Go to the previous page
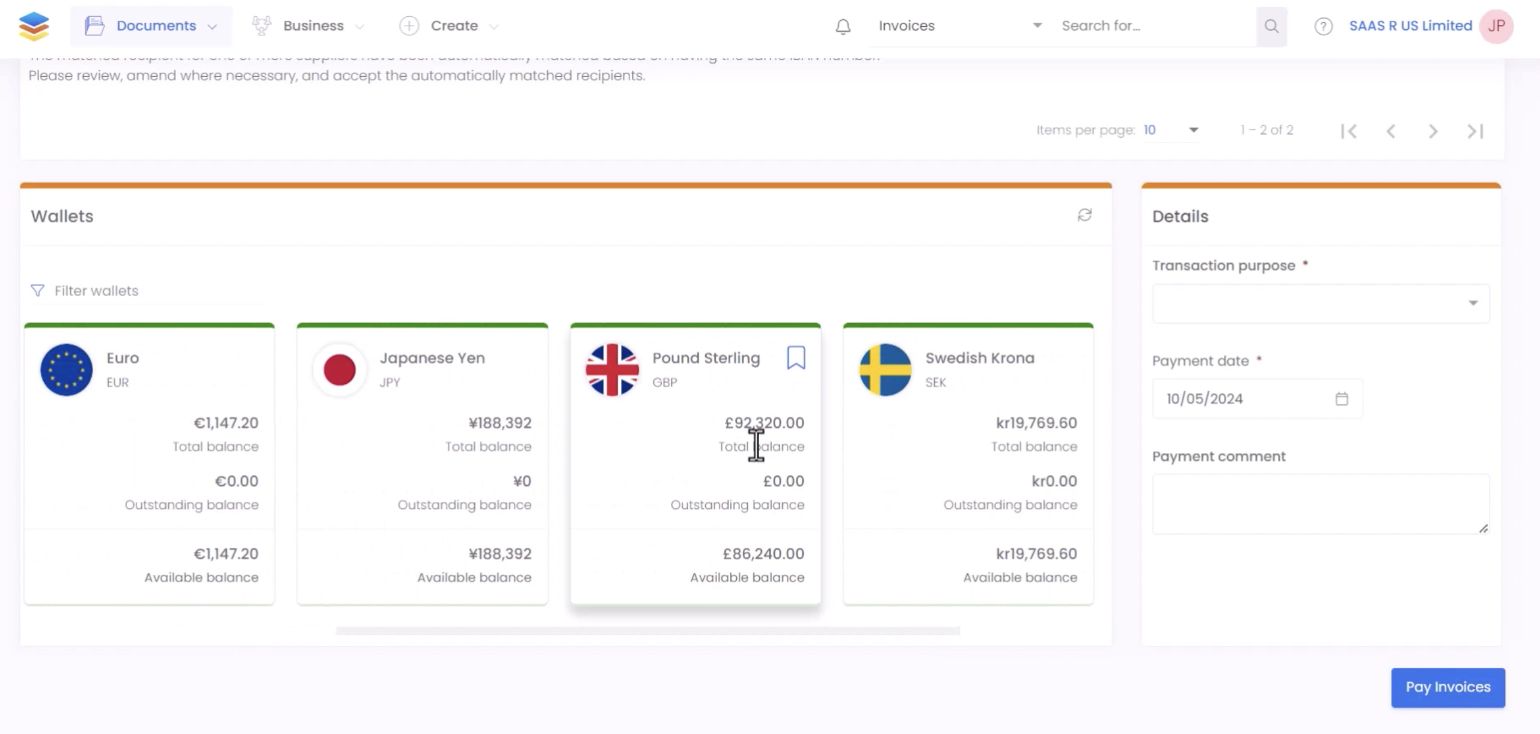 point(1390,131)
